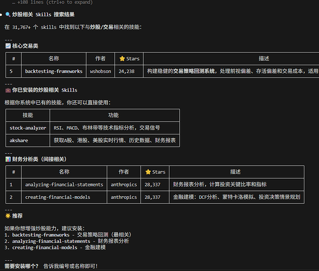Expand the collapsed +108 lines text
Screen dimensions: 319x271
coord(52,2)
